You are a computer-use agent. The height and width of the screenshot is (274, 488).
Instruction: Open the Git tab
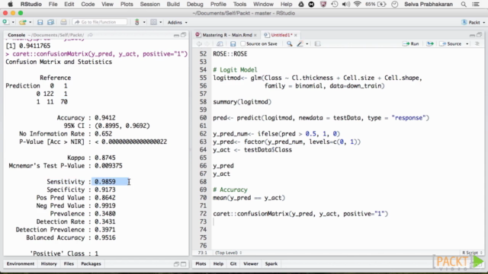(233, 264)
